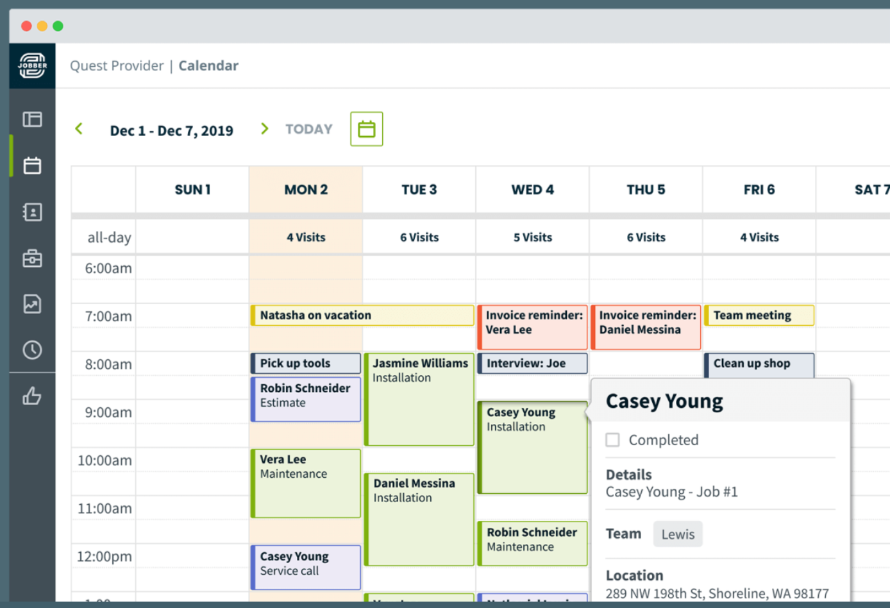Viewport: 890px width, 608px height.
Task: Open Jasmine Williams Installation visit
Action: pyautogui.click(x=419, y=399)
